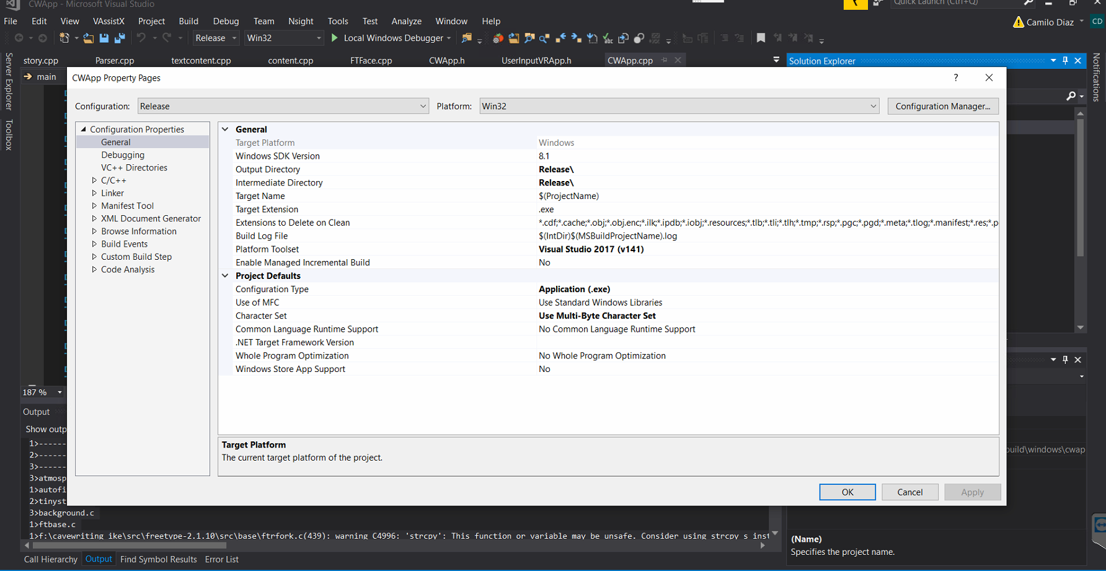Collapse the Configuration Properties tree node
This screenshot has height=571, width=1106.
pos(83,129)
